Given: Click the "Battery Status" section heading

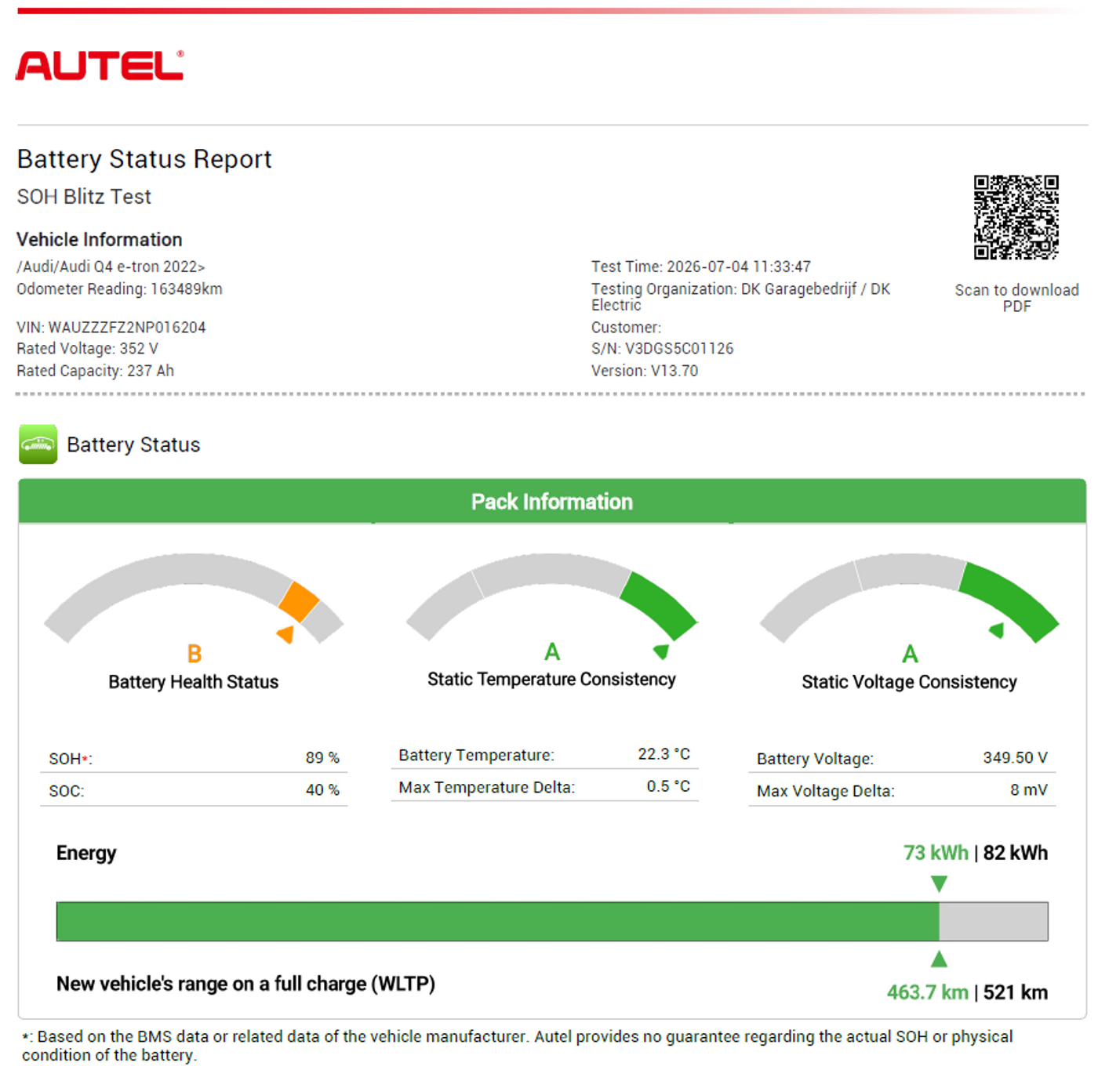Looking at the screenshot, I should click(133, 444).
